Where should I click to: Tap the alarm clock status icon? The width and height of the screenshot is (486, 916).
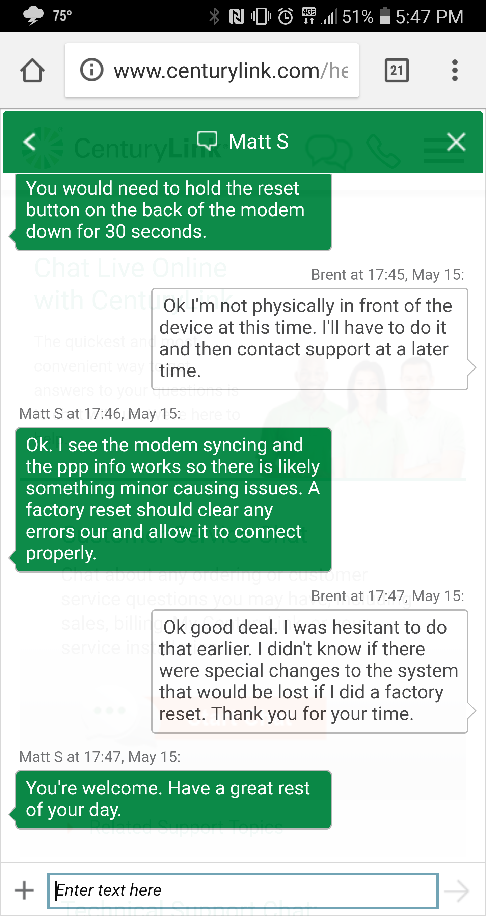pyautogui.click(x=285, y=16)
